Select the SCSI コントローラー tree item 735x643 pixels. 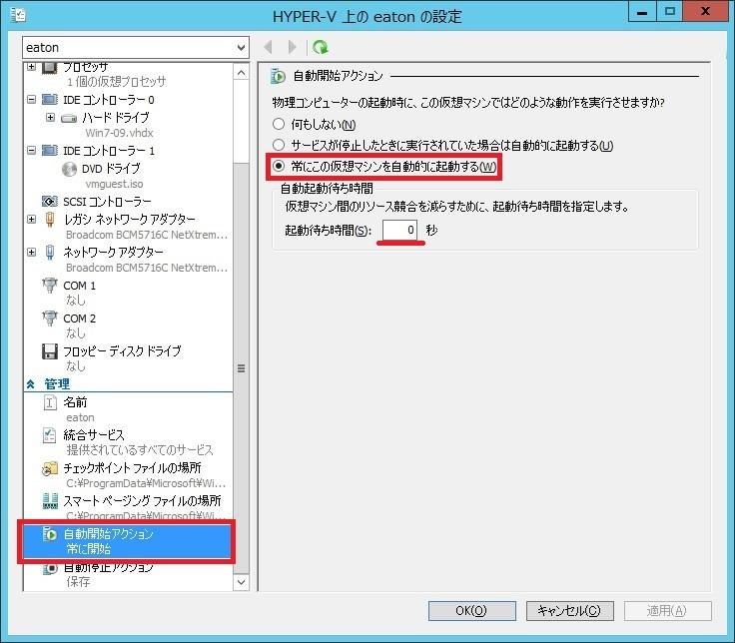click(x=107, y=202)
